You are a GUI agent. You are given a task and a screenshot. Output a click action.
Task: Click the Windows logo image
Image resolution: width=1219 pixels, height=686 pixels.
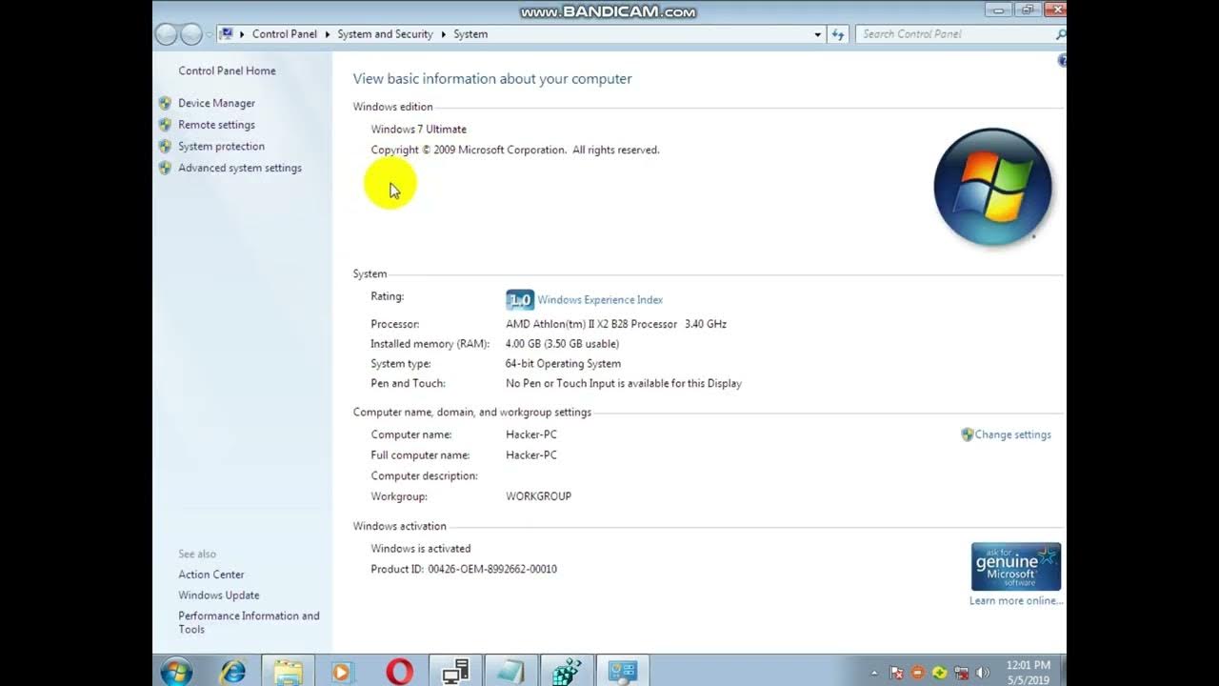point(992,188)
